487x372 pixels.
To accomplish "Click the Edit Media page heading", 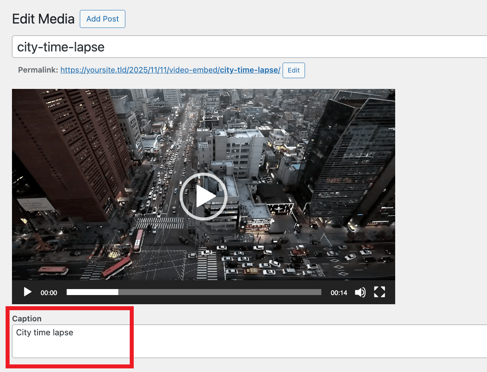I will point(43,19).
